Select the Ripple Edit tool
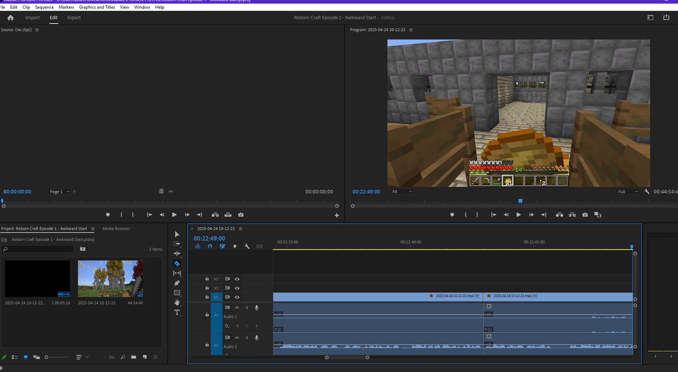The width and height of the screenshot is (678, 372). point(177,253)
